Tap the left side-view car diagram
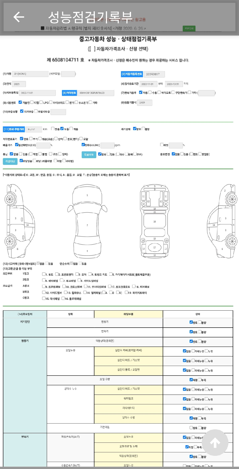Viewport: 239px width, 469px height. [19, 221]
